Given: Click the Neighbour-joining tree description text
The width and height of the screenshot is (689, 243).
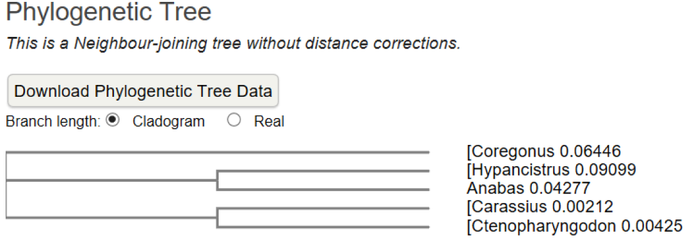Looking at the screenshot, I should click(233, 43).
